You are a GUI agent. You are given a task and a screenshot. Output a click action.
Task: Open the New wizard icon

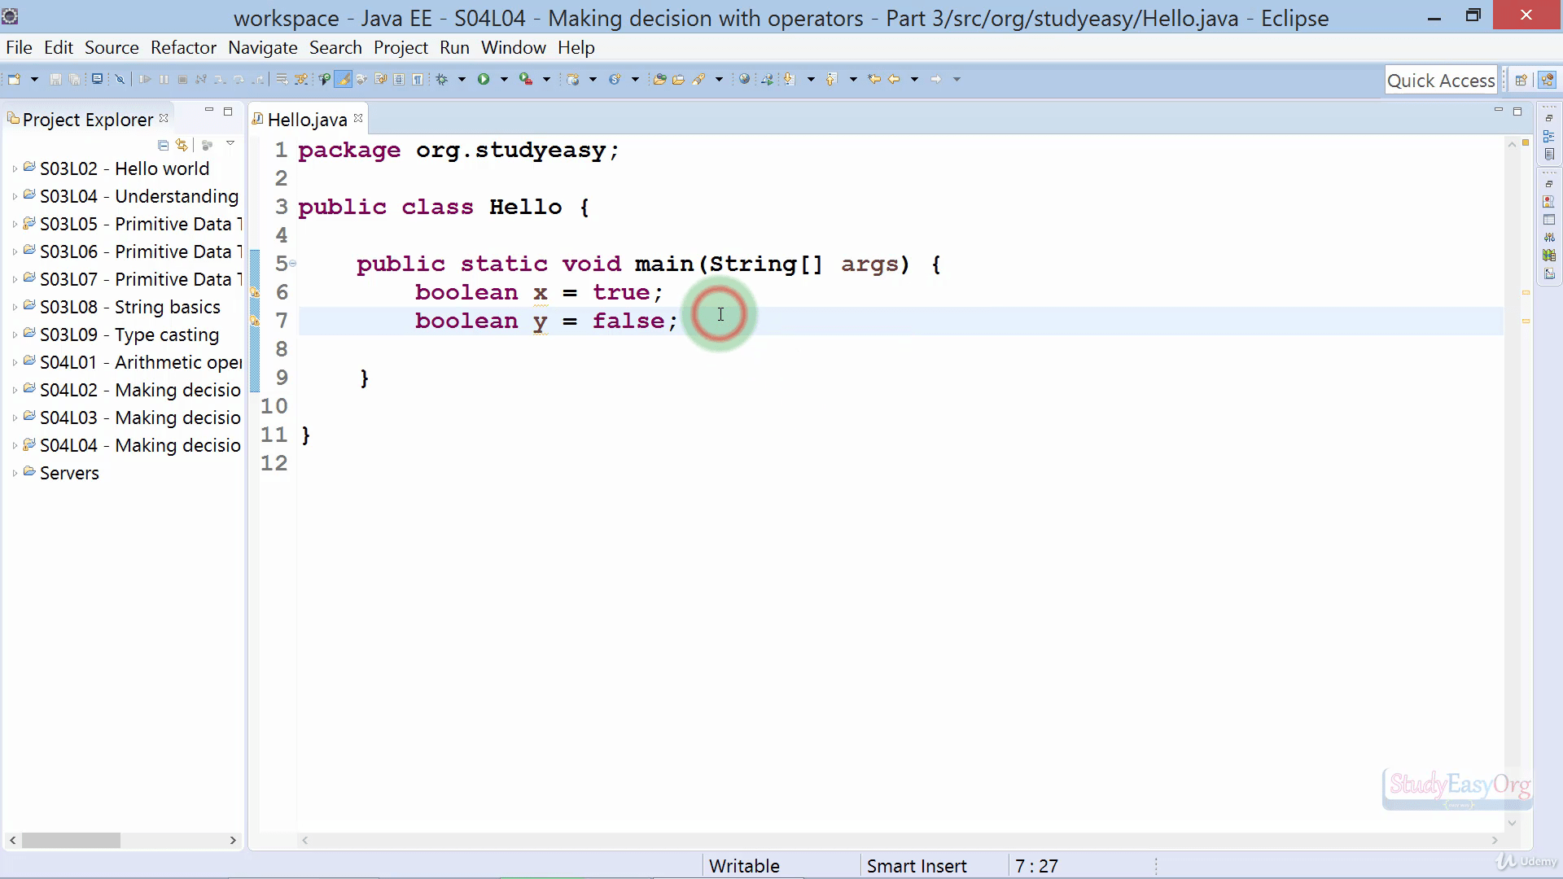click(14, 79)
